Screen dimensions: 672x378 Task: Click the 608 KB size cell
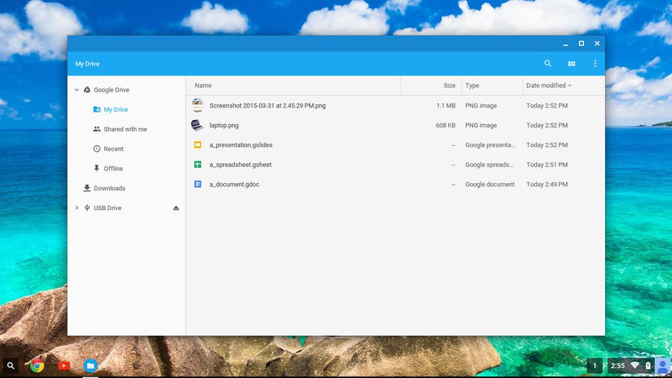[446, 125]
